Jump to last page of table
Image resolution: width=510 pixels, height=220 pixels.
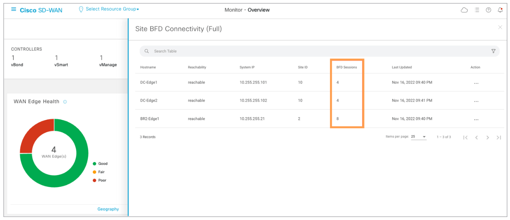pyautogui.click(x=498, y=137)
